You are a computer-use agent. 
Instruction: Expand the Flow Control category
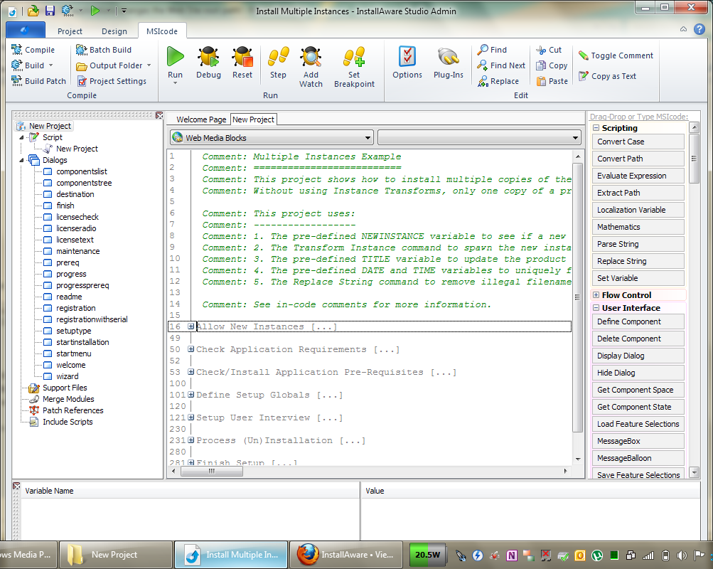596,294
